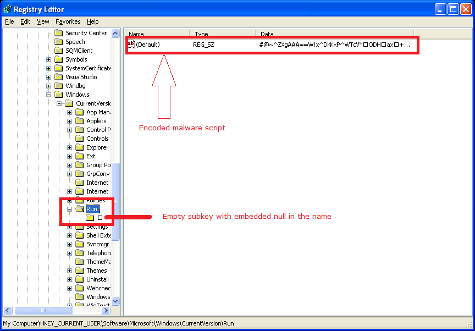Viewport: 475px width, 331px height.
Task: Open the Favorites menu
Action: (x=68, y=21)
